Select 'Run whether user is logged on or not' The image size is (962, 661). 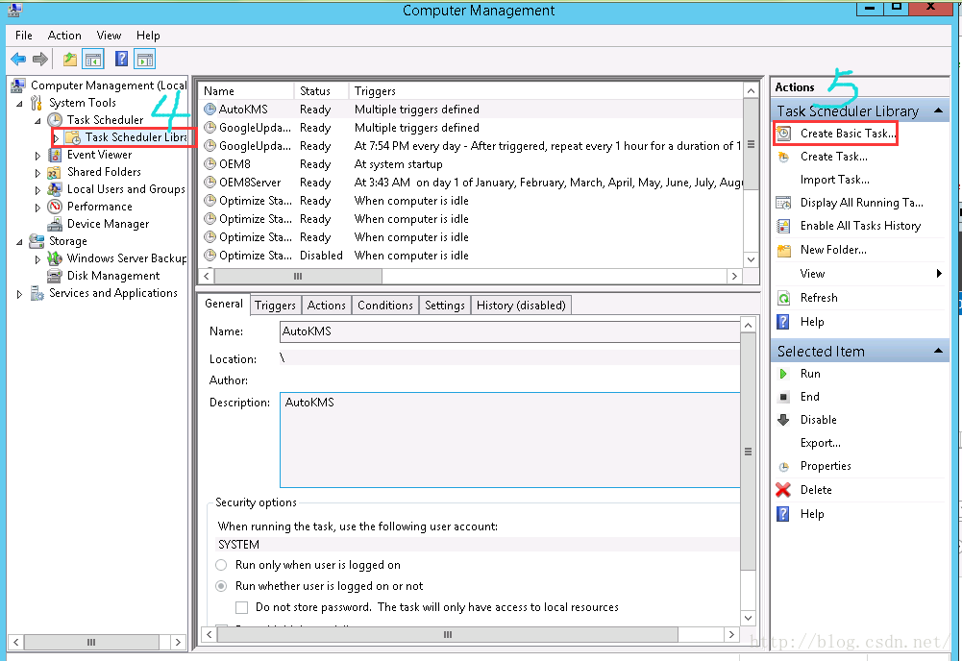coord(221,586)
